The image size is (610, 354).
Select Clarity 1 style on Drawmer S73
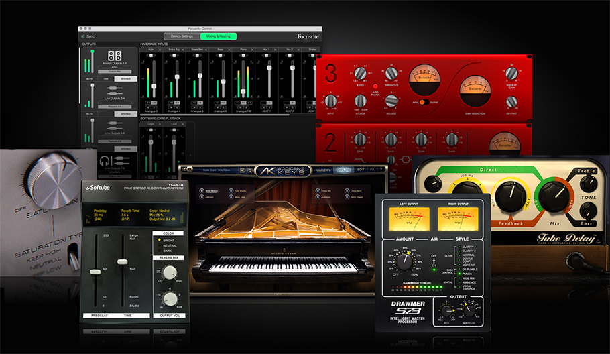[x=459, y=247]
